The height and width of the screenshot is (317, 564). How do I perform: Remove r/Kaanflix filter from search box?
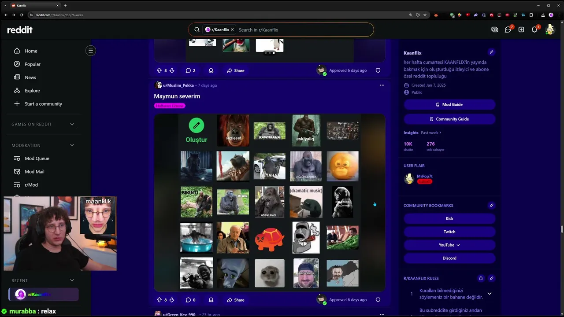tap(232, 30)
